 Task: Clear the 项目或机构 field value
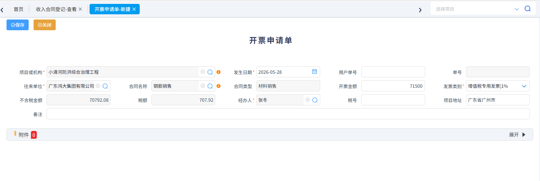pos(203,72)
